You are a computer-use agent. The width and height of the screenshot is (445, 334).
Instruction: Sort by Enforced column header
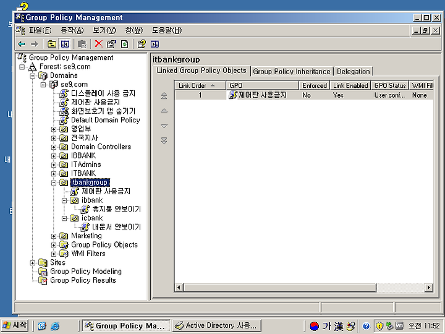pyautogui.click(x=314, y=85)
